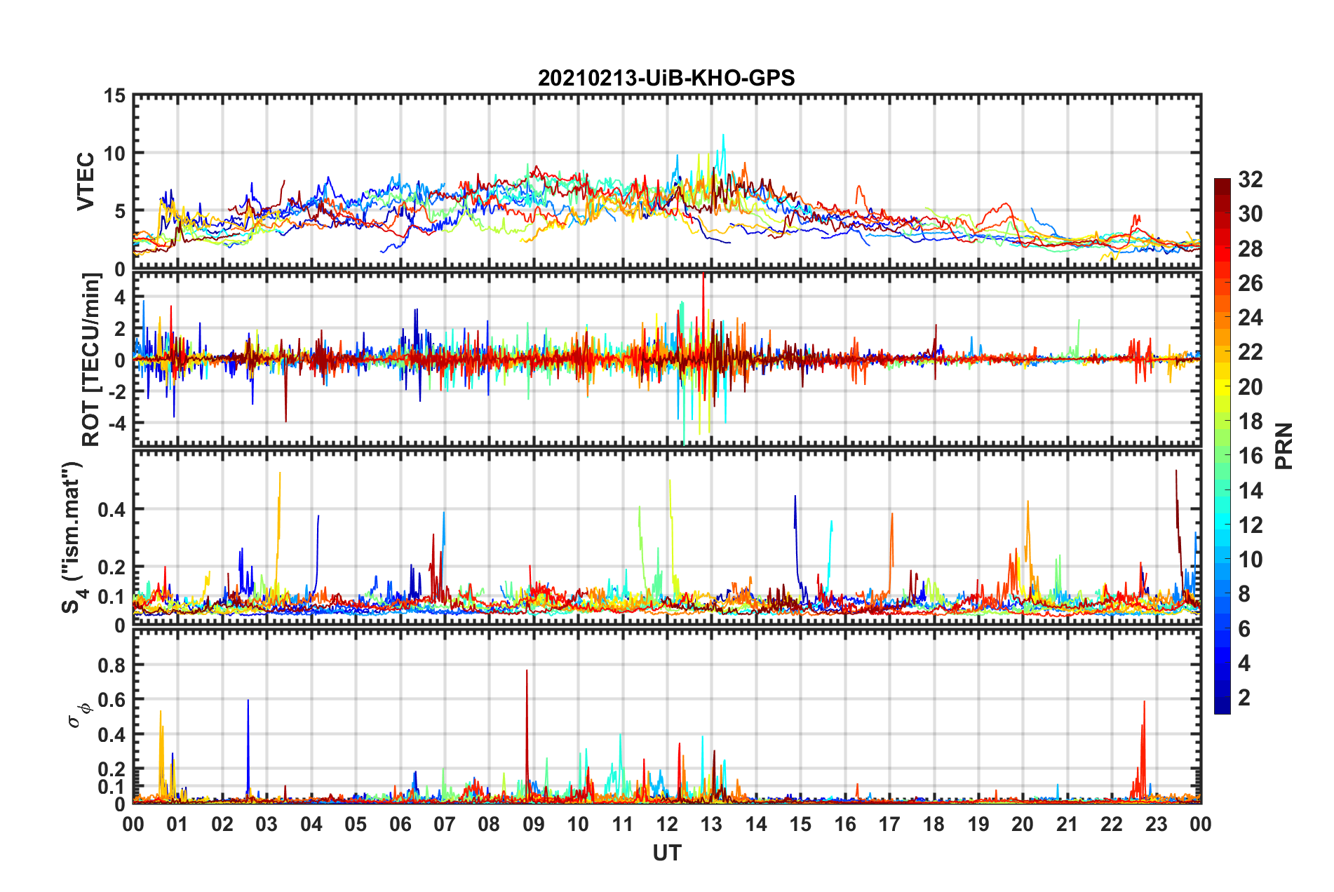Click sigma-phi axis tick value "0.8"

(111, 665)
